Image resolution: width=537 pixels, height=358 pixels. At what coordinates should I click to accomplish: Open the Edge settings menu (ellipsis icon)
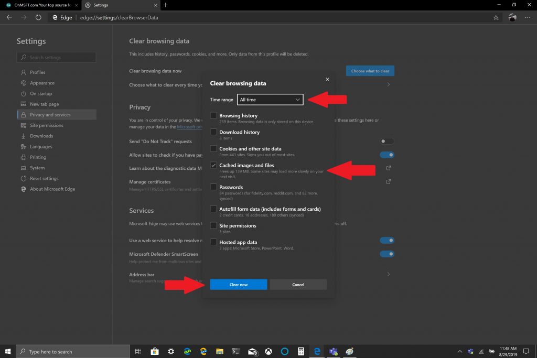click(x=528, y=17)
